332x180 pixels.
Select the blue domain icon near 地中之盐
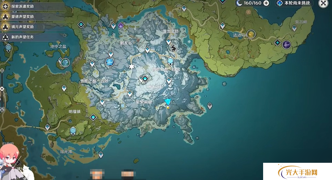pos(65,62)
